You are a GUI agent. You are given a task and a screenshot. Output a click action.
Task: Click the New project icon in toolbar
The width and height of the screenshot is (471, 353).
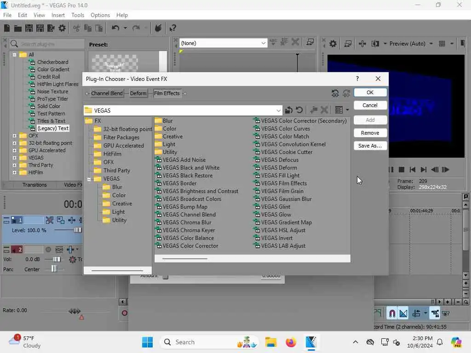6,28
